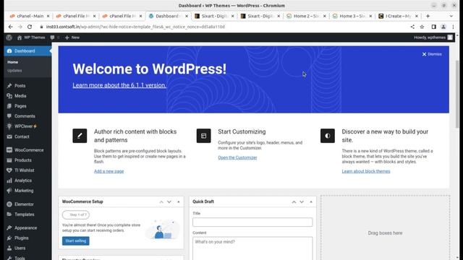Bookmark this page with star icon

pyautogui.click(x=422, y=27)
